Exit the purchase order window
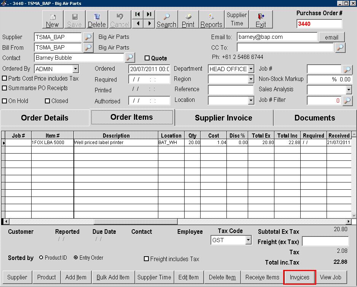The height and width of the screenshot is (287, 357). click(261, 20)
